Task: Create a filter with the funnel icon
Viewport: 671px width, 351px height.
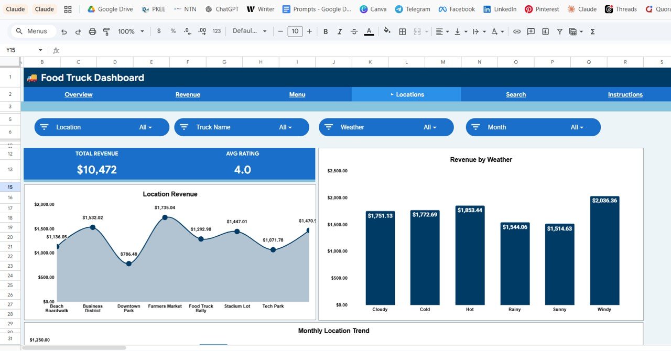Action: click(559, 31)
